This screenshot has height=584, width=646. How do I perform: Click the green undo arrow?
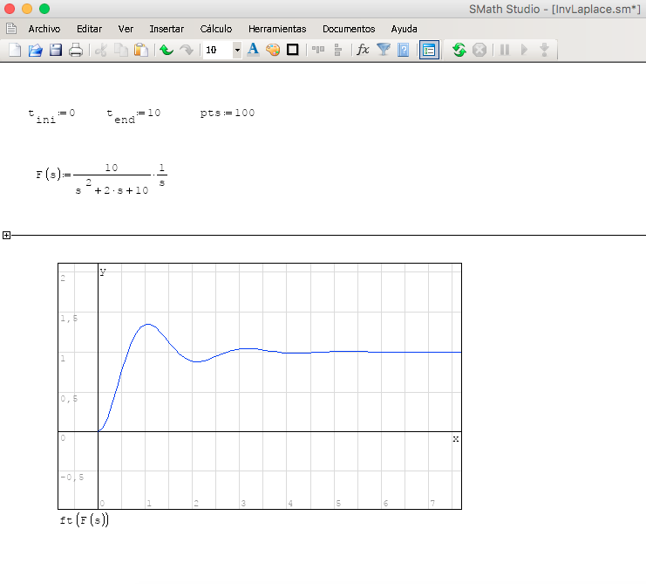point(166,50)
